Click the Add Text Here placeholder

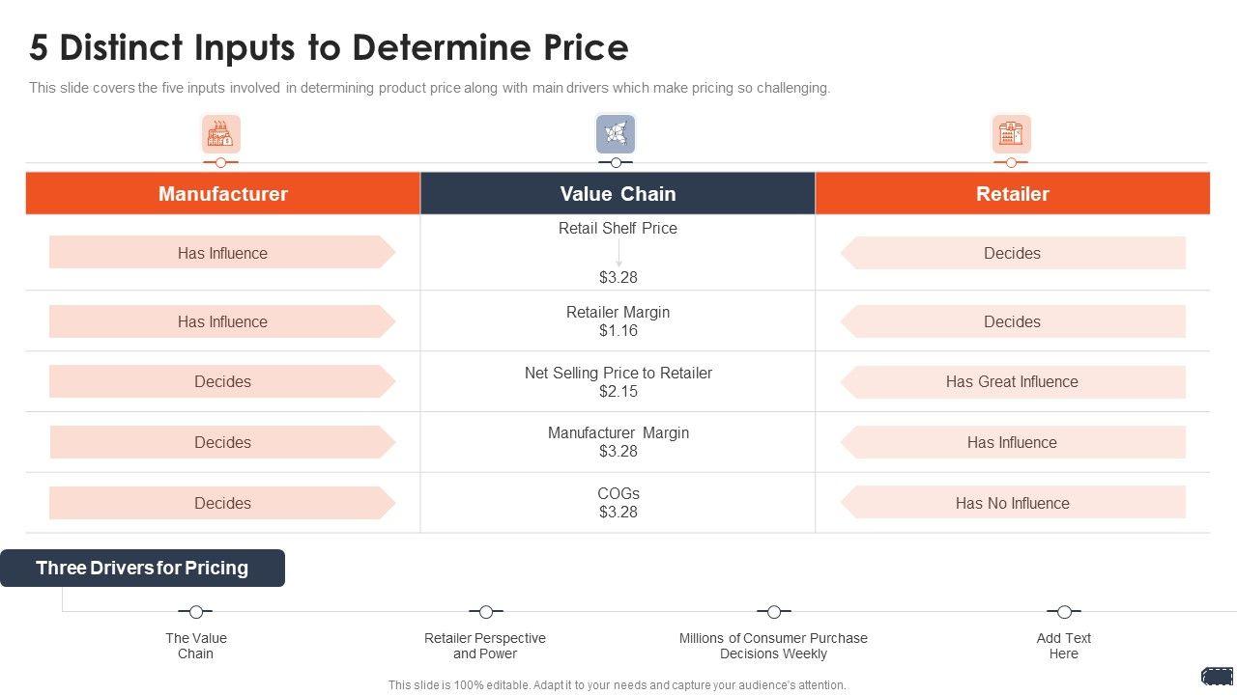click(1063, 646)
